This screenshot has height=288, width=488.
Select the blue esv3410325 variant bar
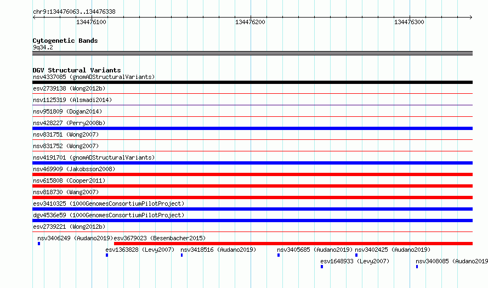click(x=252, y=209)
